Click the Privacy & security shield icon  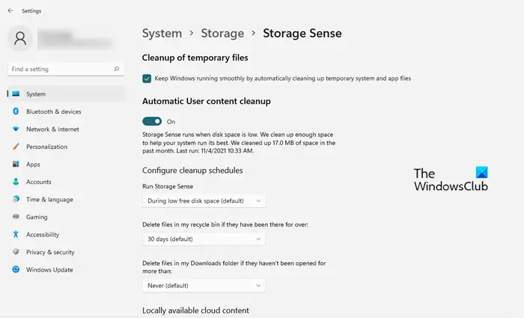pos(15,252)
